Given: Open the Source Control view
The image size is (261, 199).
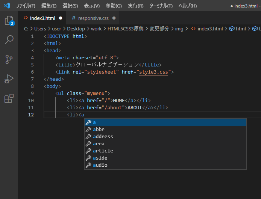Looking at the screenshot, I should [9, 59].
